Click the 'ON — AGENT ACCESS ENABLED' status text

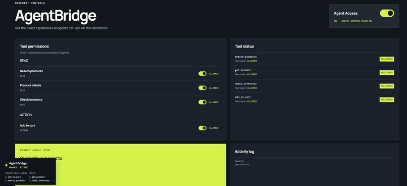pos(353,21)
